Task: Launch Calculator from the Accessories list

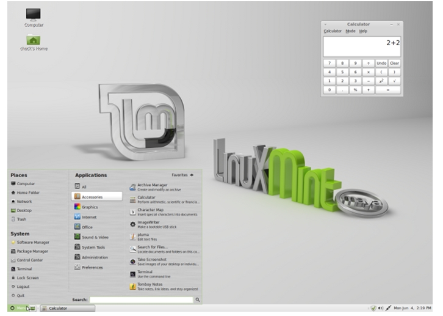Action: 165,199
